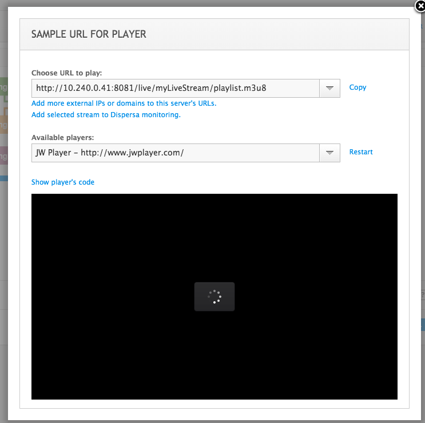Click the loading spinner in the player
Image resolution: width=425 pixels, height=423 pixels.
[x=215, y=297]
